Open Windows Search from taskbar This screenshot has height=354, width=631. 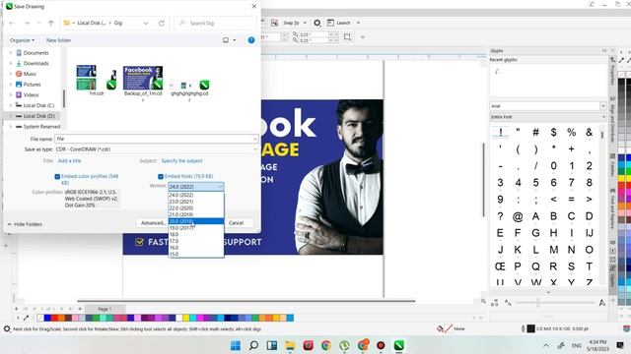click(x=253, y=345)
